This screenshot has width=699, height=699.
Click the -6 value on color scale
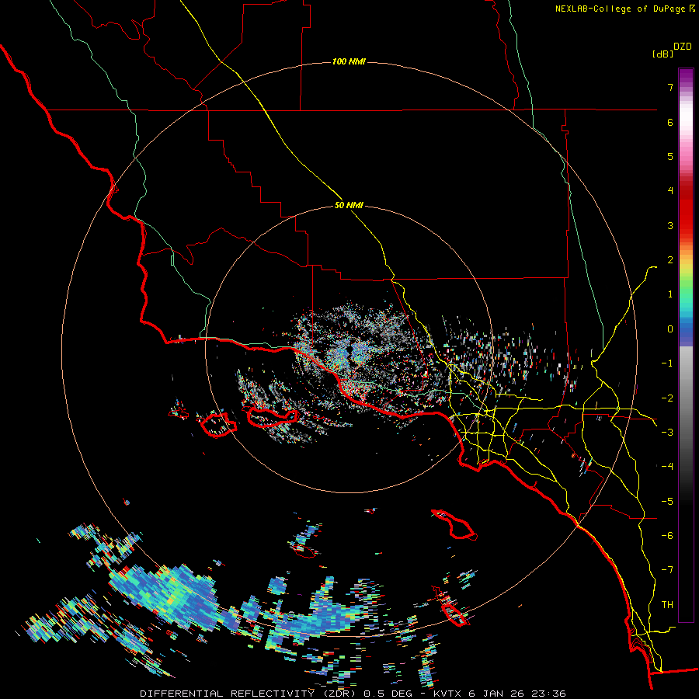pos(667,536)
